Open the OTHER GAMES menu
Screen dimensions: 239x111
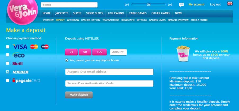(161, 13)
